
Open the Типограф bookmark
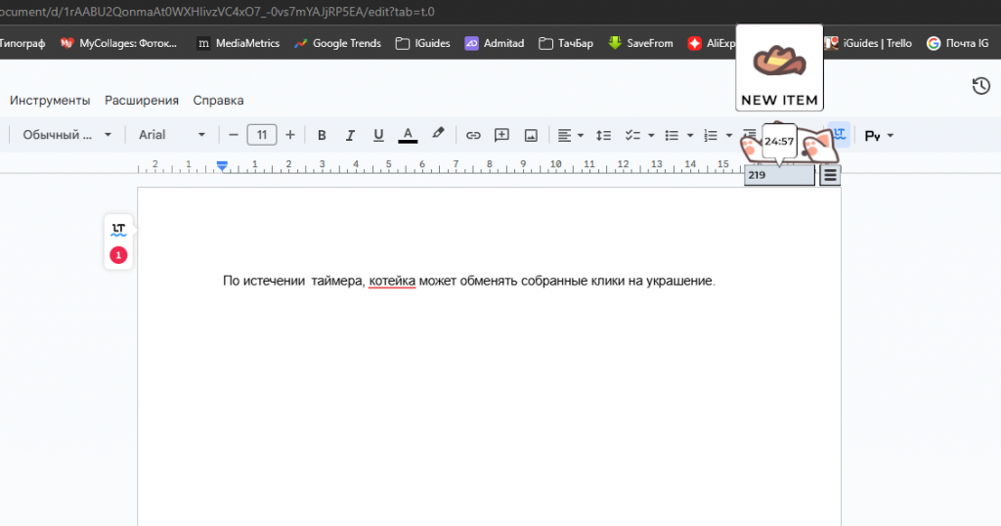[x=22, y=43]
